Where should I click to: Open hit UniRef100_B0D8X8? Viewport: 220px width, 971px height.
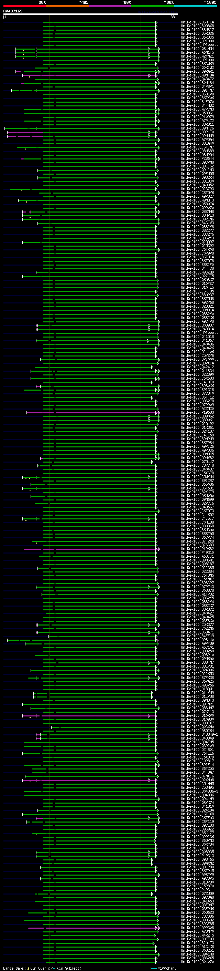pos(197,26)
